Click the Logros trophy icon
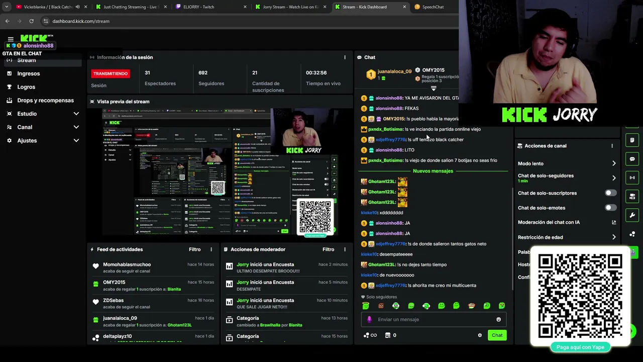643x362 pixels. [x=9, y=87]
